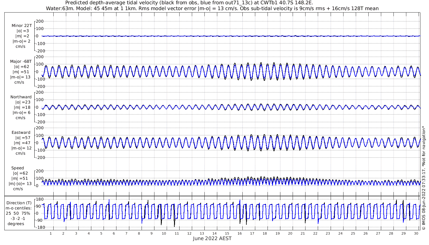Click day tick '29' on the time axis
This screenshot has width=429, height=245.
tap(404, 233)
